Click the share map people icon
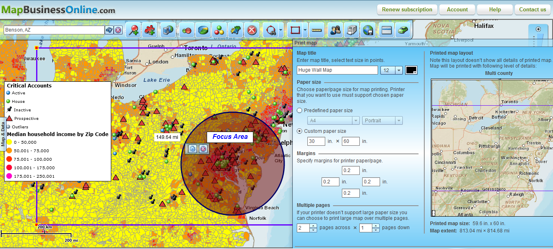 (335, 30)
